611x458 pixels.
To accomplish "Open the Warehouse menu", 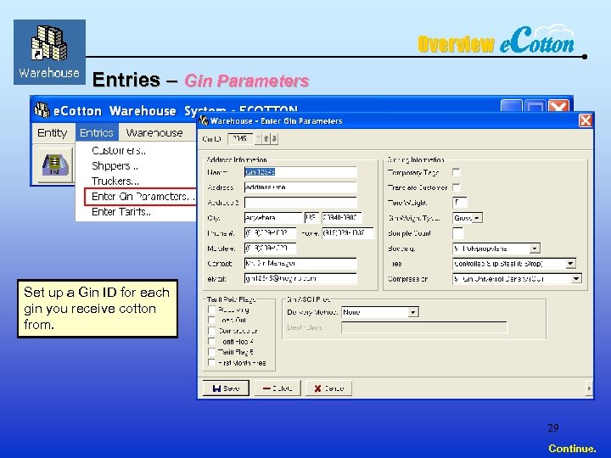I will coord(154,133).
